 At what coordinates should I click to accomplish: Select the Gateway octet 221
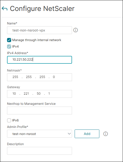[x=26, y=94]
